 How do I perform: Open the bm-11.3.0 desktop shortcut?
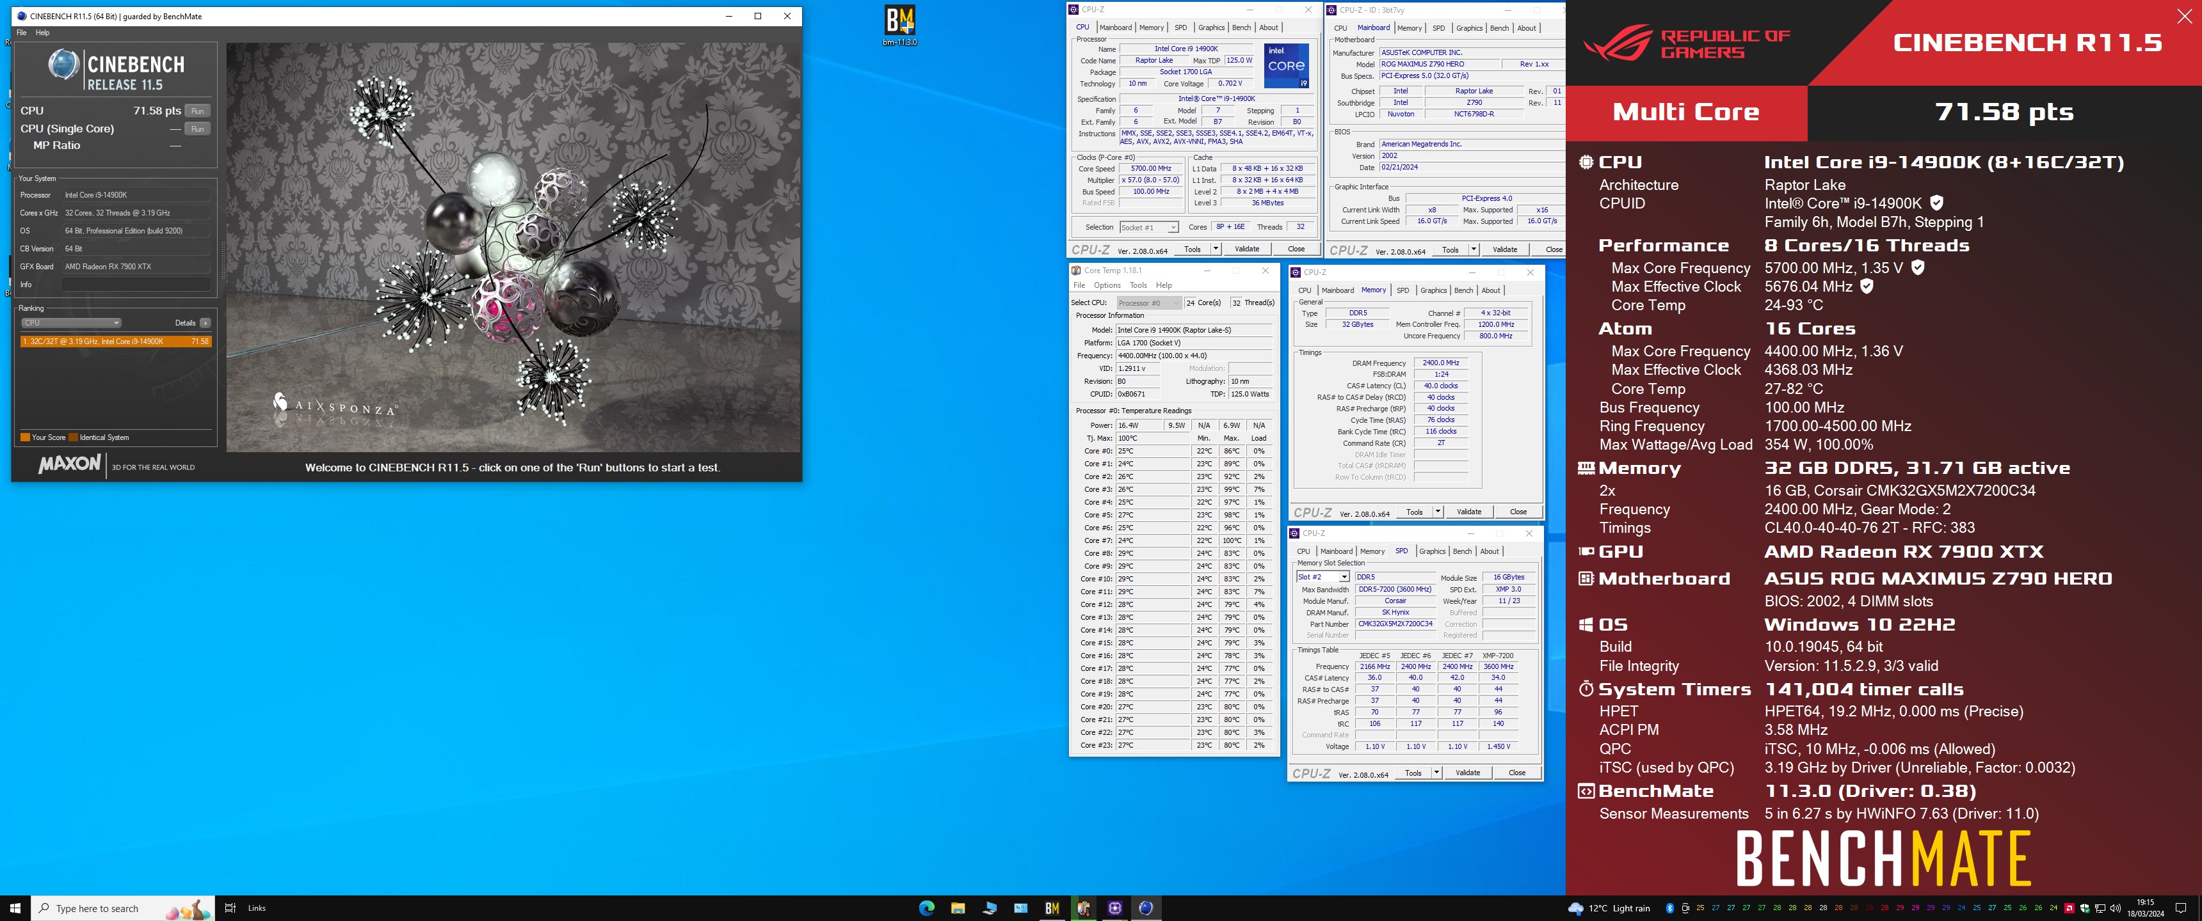pos(899,25)
